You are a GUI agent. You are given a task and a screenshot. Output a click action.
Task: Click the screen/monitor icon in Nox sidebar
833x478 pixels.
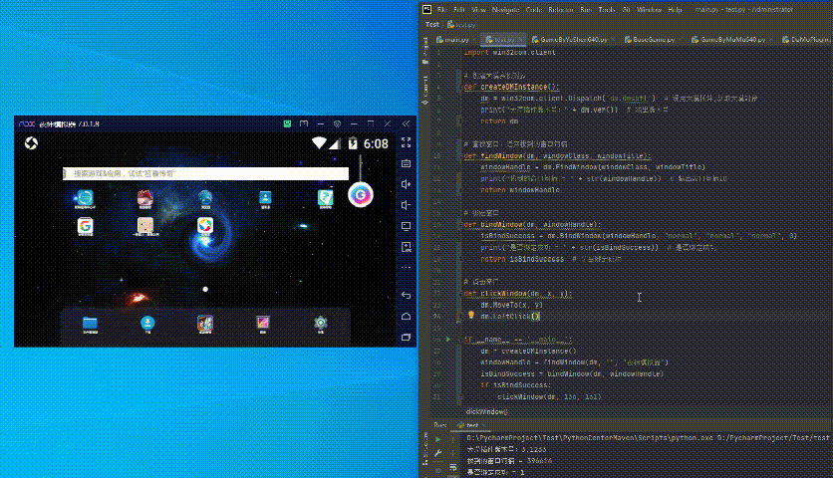pyautogui.click(x=406, y=226)
